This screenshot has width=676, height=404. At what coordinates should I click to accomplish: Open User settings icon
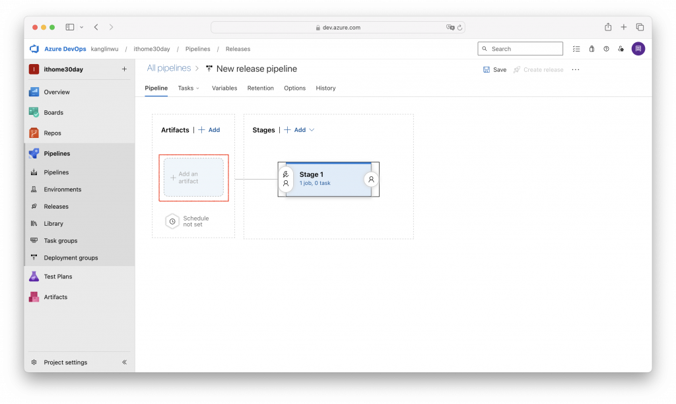click(621, 49)
